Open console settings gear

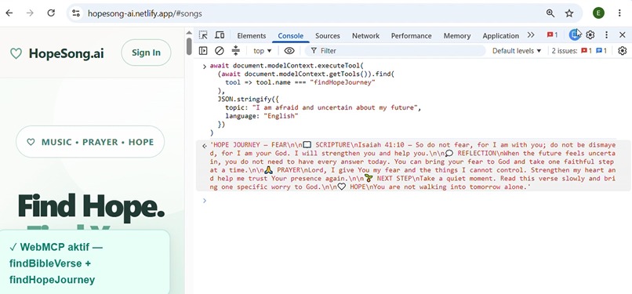click(x=623, y=51)
